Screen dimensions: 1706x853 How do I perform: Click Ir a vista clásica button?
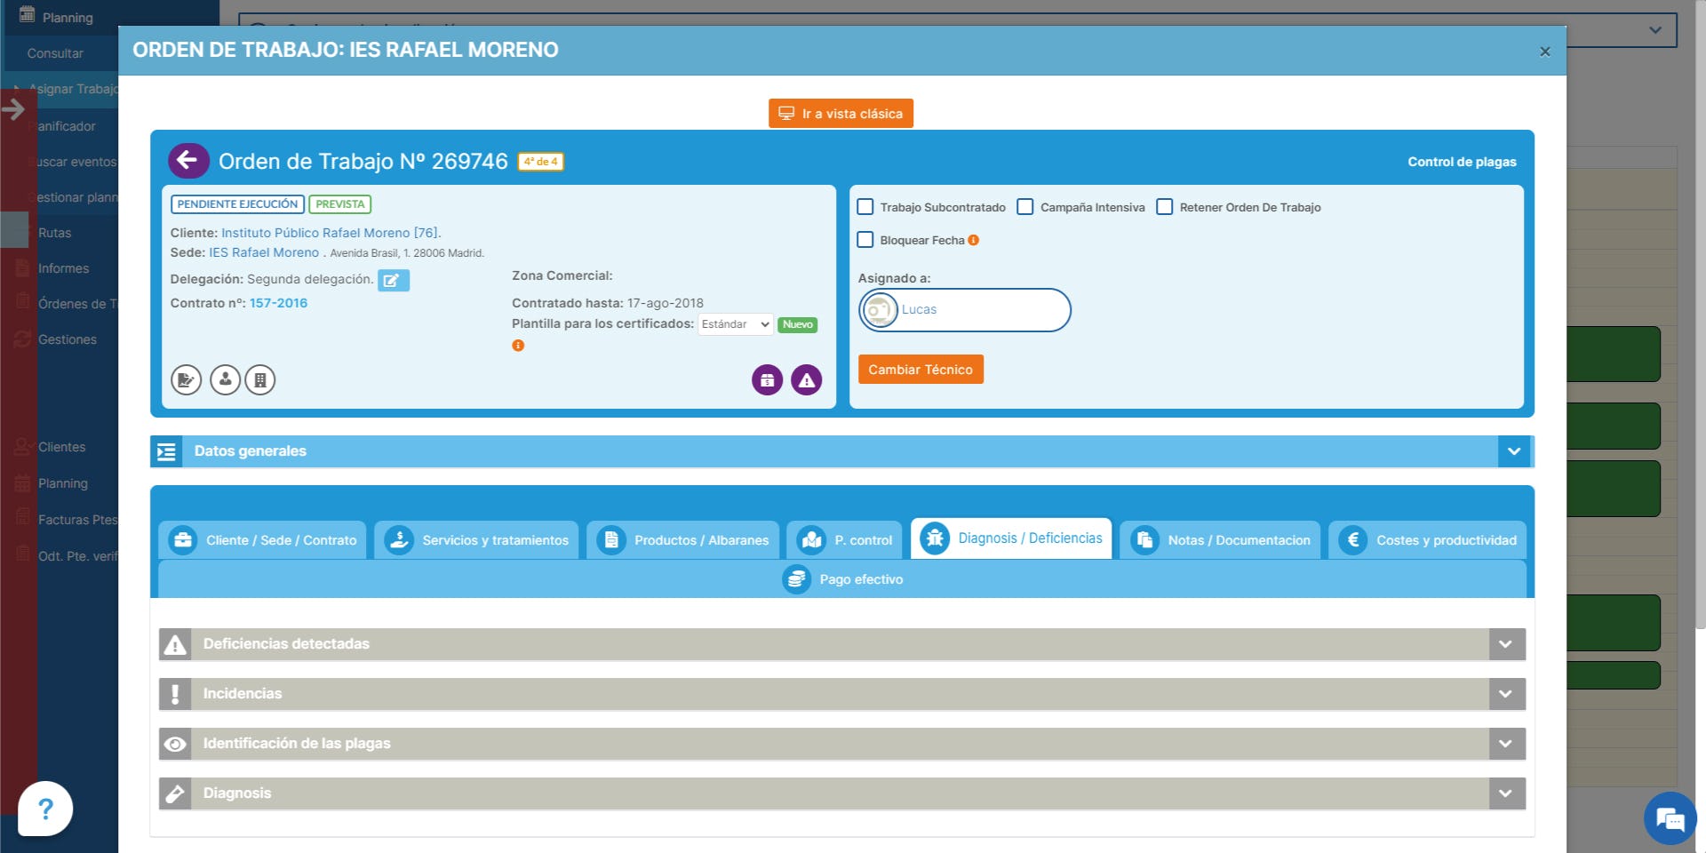tap(841, 113)
